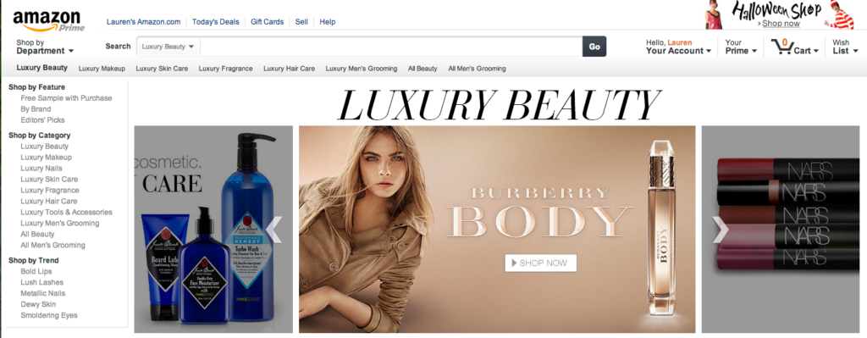
Task: Select All Men's Grooming in the subnav bar
Action: point(477,69)
